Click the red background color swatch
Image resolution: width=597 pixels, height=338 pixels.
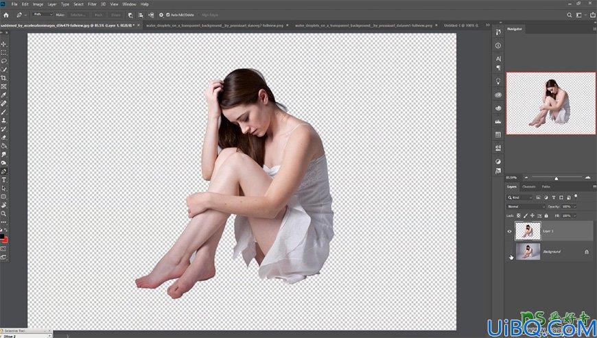5,240
